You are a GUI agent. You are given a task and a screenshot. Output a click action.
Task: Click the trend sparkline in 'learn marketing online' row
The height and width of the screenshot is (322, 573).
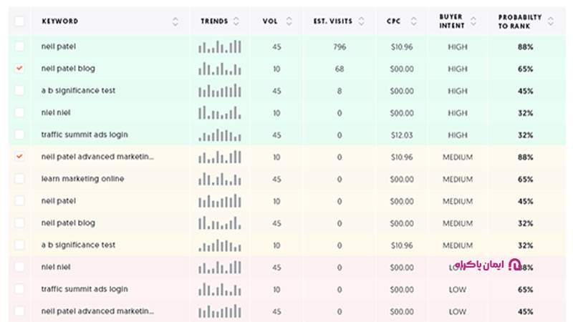(x=220, y=179)
